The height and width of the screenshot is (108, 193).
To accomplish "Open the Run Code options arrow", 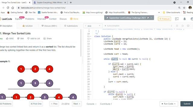I will pyautogui.click(x=175, y=104).
